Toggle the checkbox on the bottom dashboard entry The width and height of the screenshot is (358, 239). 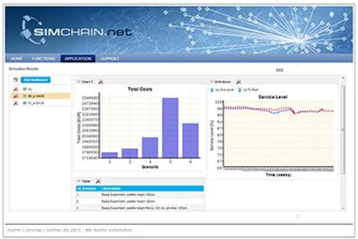coord(25,102)
